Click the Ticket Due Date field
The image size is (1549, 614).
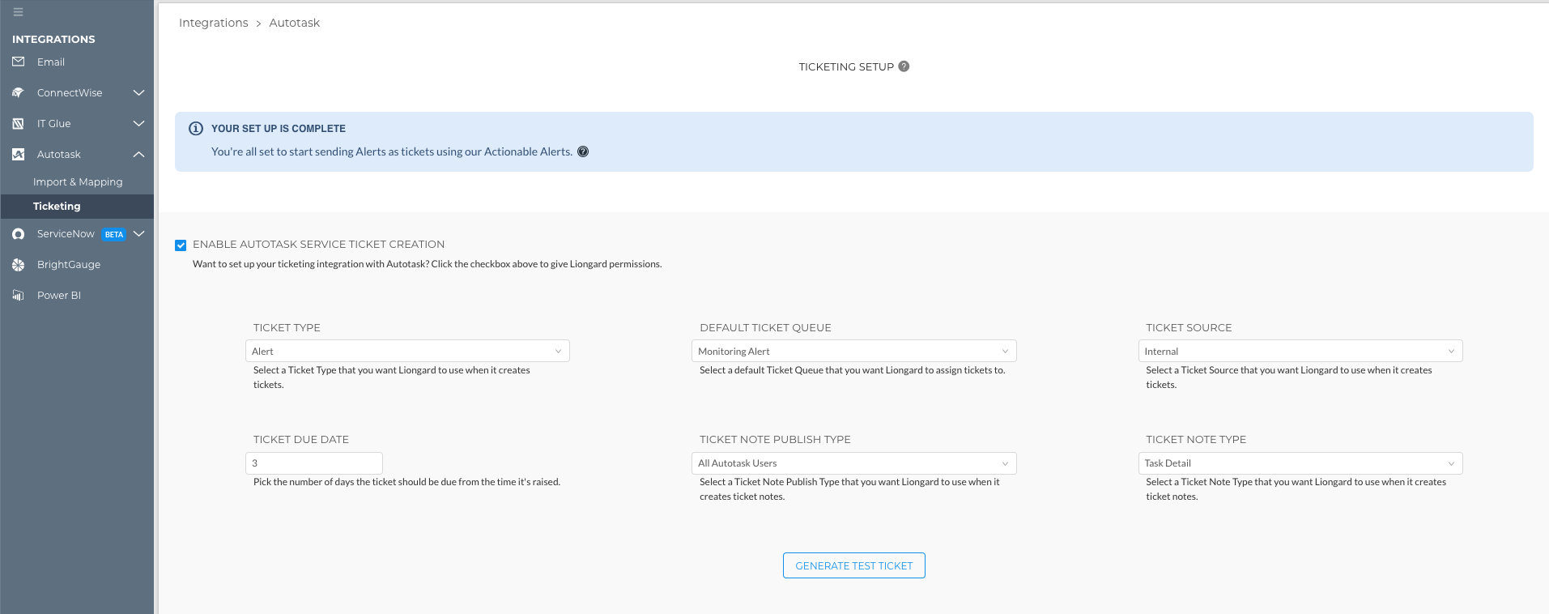314,463
